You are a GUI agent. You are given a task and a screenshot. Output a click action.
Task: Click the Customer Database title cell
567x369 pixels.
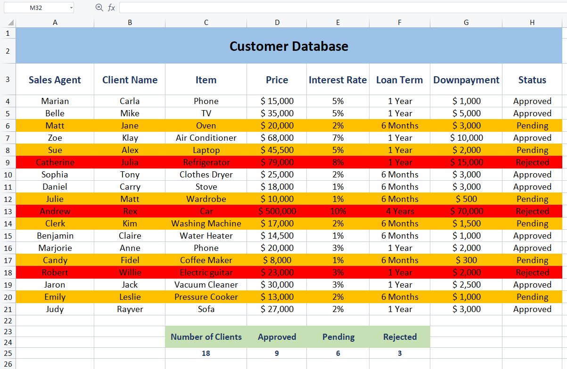289,46
